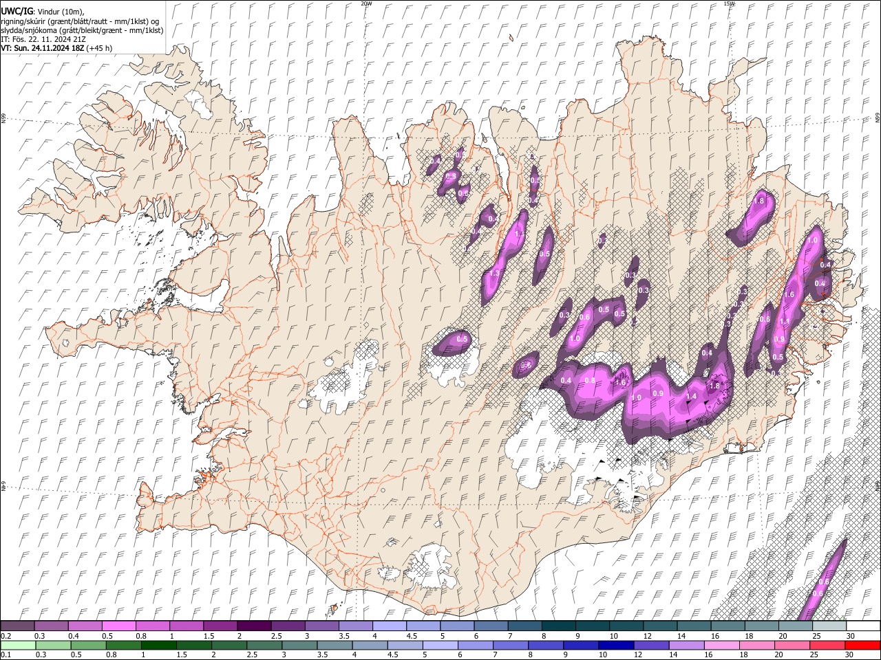The width and height of the screenshot is (881, 660).
Task: Click the 14 label under the snow legend
Action: (681, 636)
